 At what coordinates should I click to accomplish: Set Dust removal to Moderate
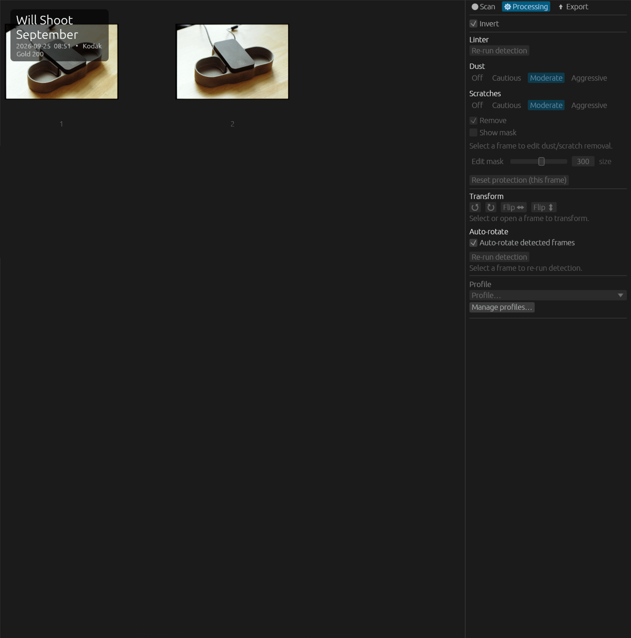point(546,78)
